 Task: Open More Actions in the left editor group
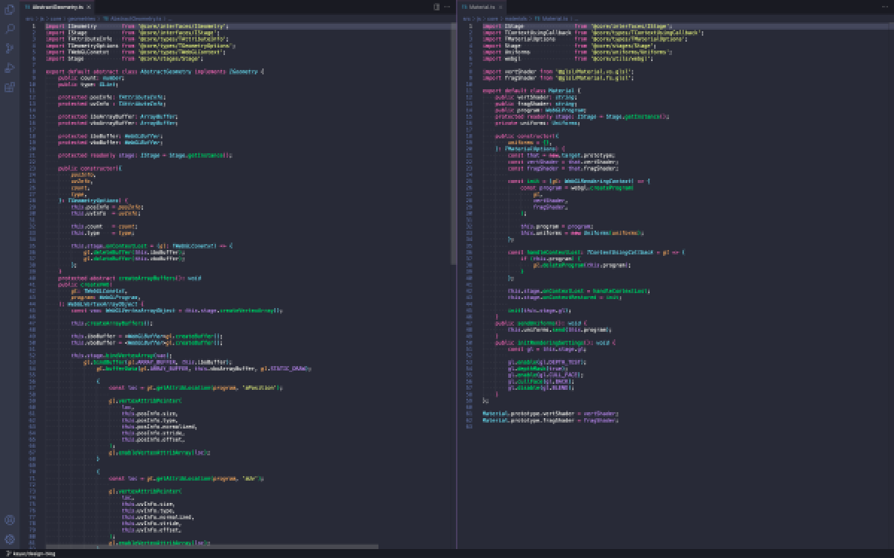(448, 6)
